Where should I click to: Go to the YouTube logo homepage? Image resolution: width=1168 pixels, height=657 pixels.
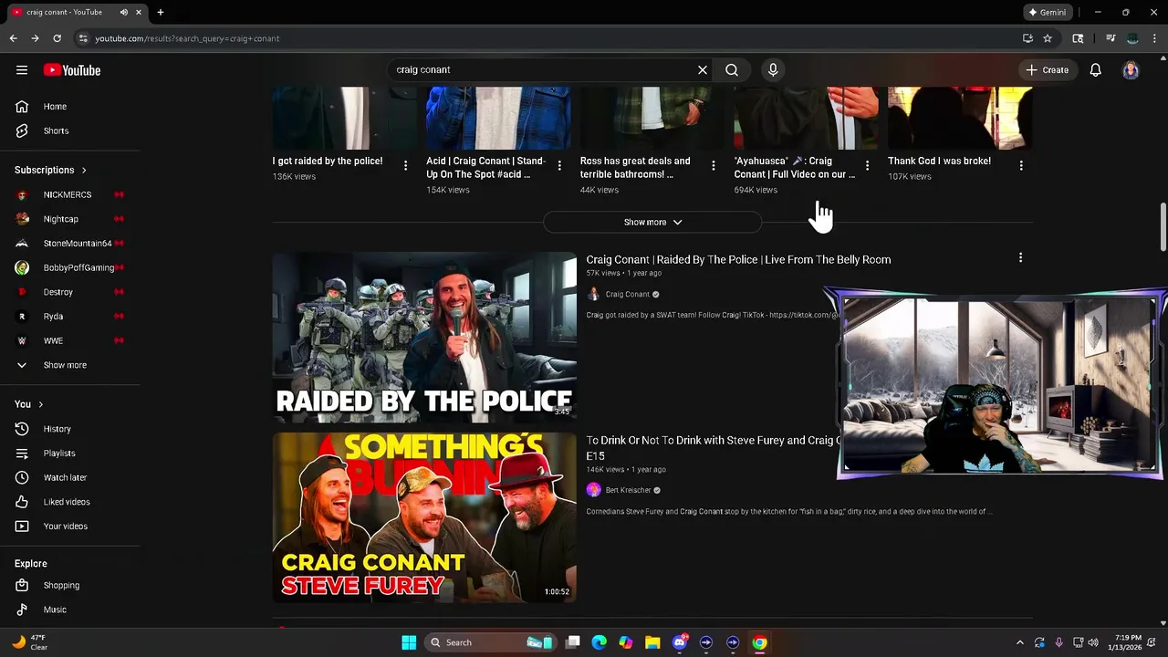coord(71,70)
